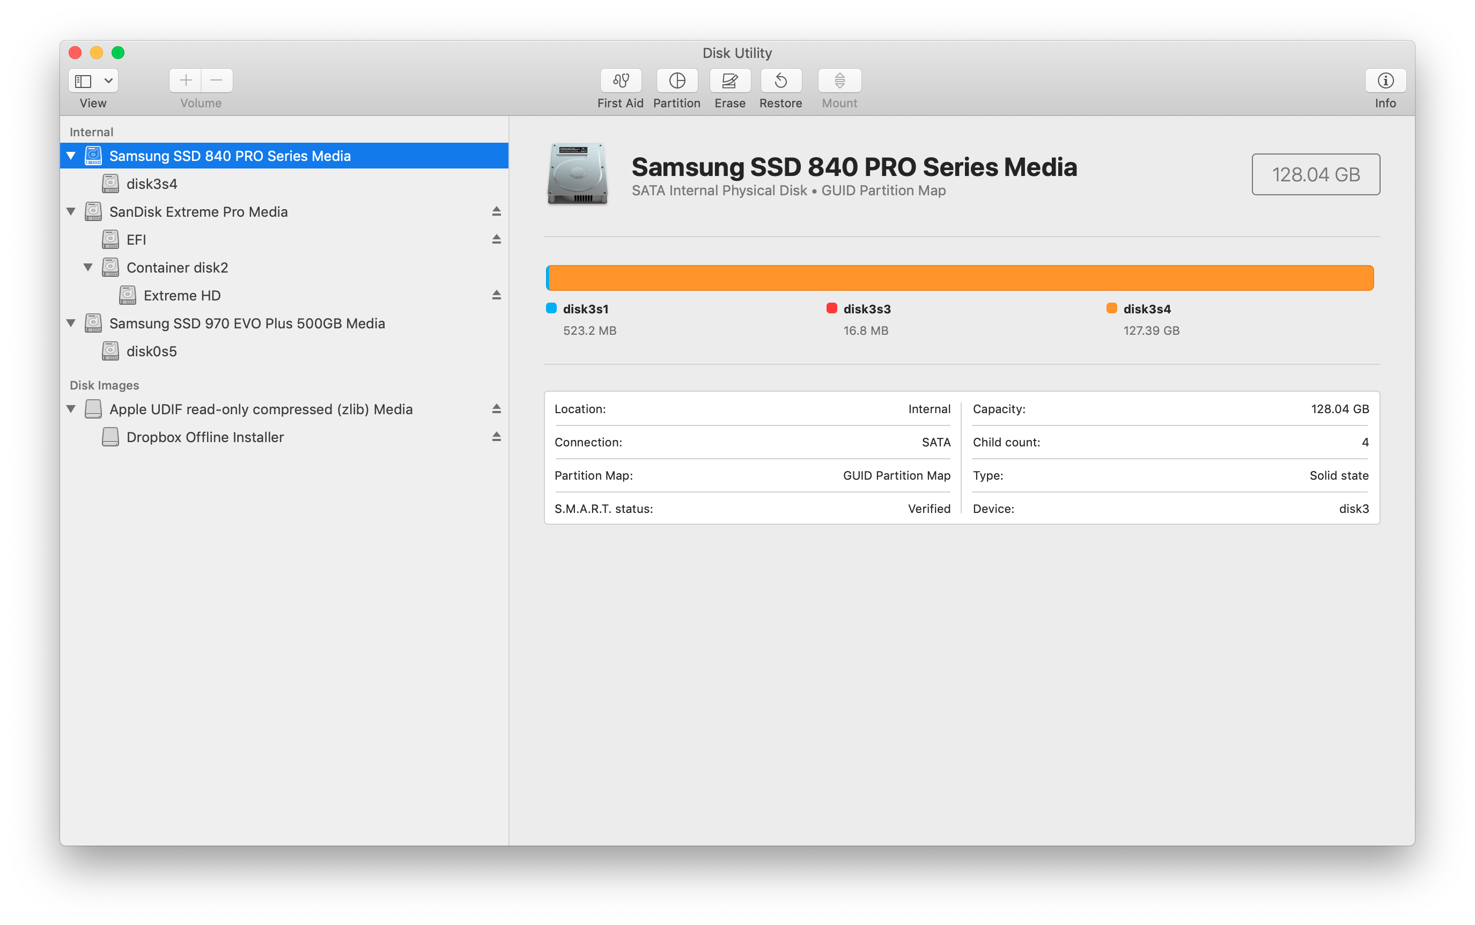Click the First Aid stethoscope icon
This screenshot has height=925, width=1475.
pyautogui.click(x=620, y=81)
